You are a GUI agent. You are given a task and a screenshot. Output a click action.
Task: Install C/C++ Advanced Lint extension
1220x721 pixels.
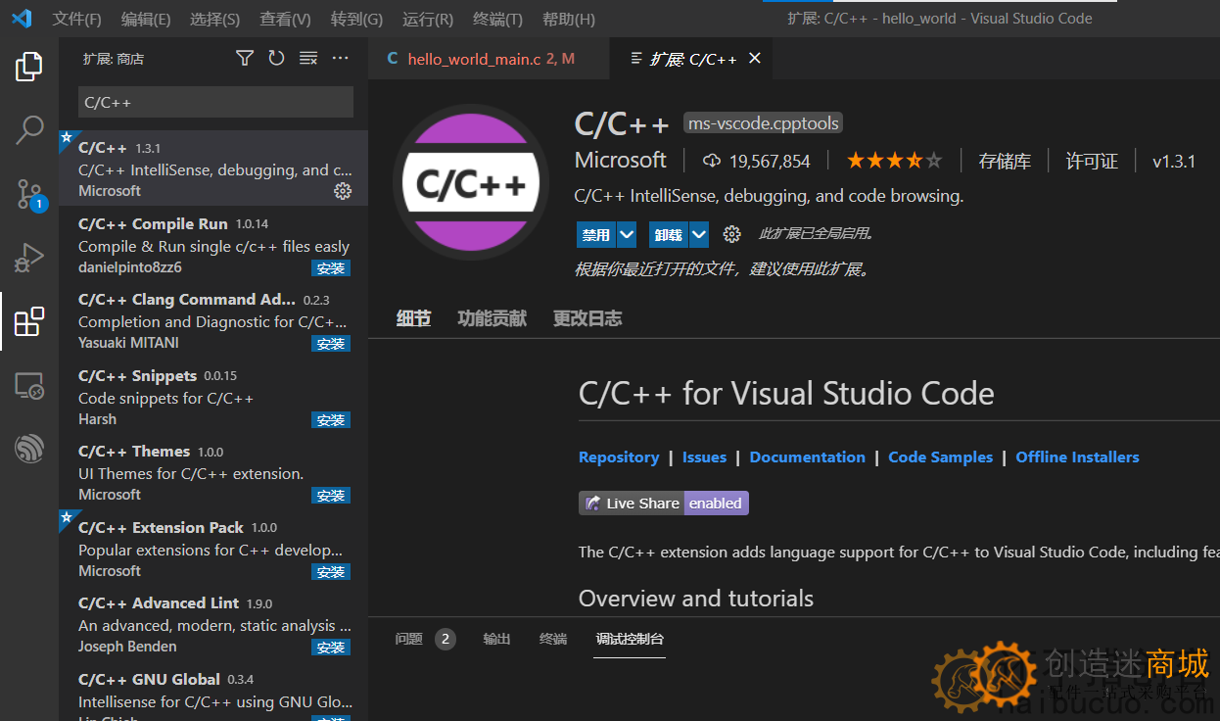click(331, 648)
